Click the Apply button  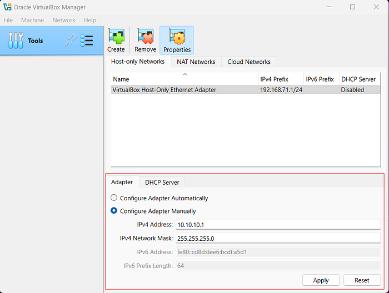click(x=321, y=280)
